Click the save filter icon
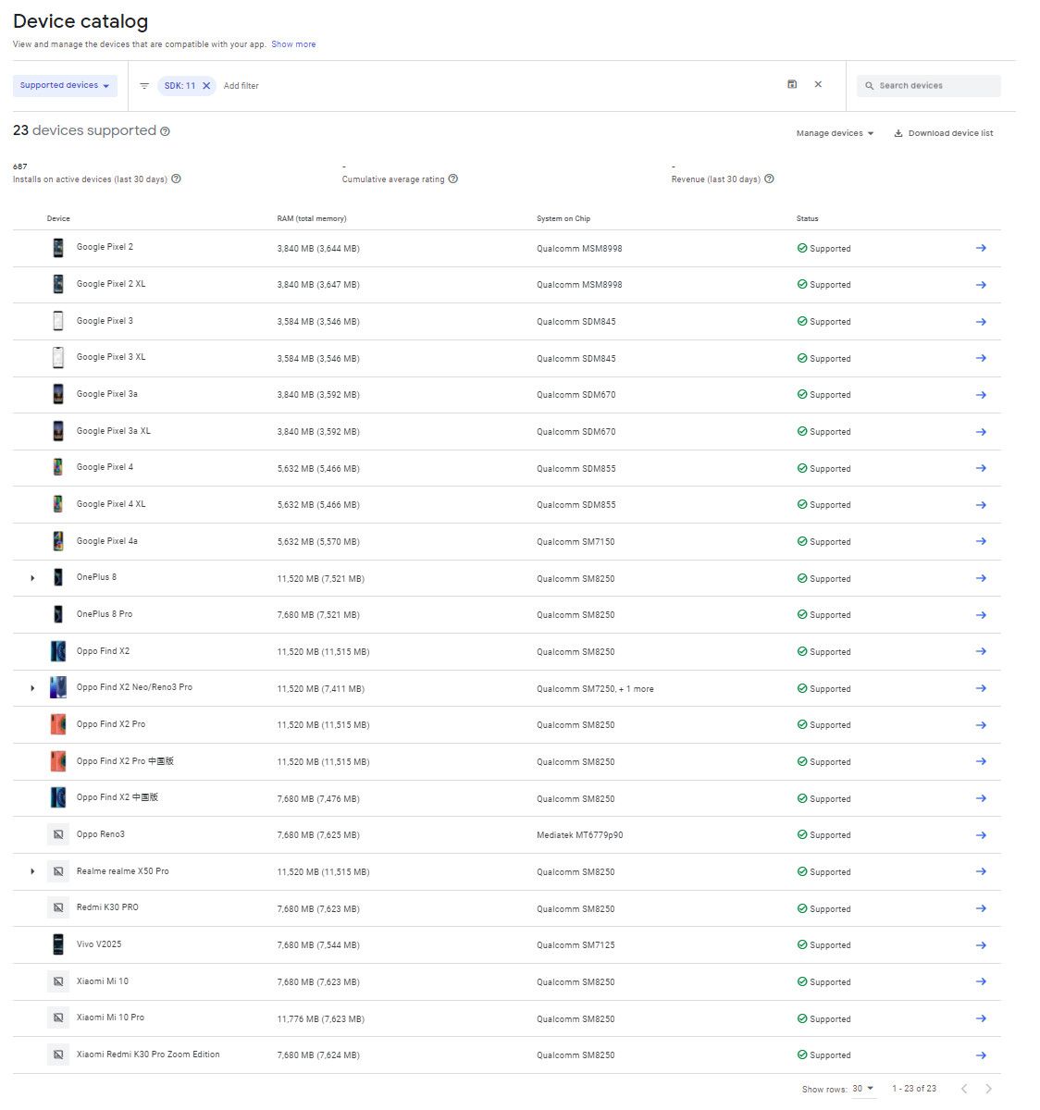The image size is (1040, 1110). click(x=792, y=84)
